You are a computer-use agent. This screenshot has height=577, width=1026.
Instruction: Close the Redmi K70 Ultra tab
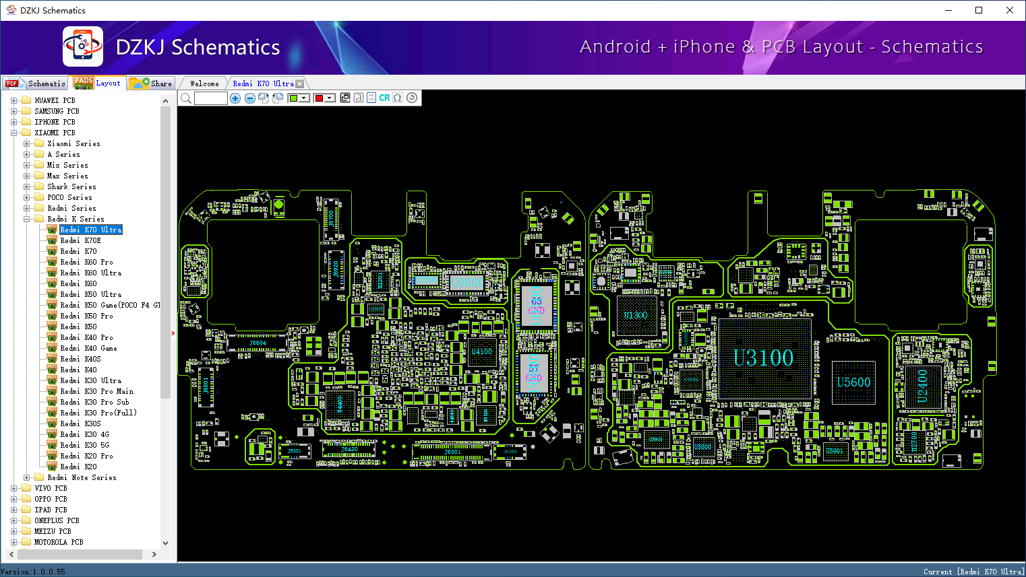click(x=300, y=83)
